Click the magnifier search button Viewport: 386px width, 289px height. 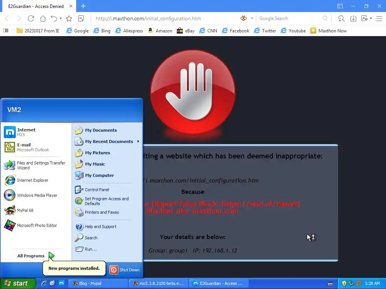point(325,18)
